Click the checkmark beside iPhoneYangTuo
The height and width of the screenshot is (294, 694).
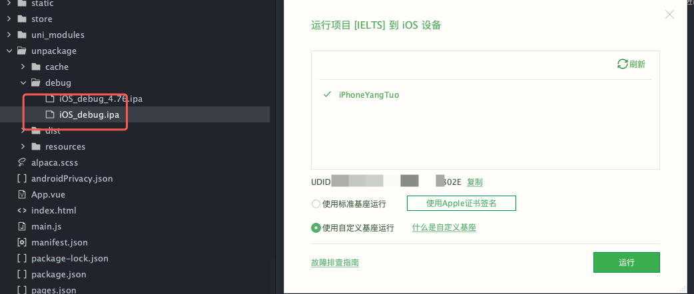[327, 94]
